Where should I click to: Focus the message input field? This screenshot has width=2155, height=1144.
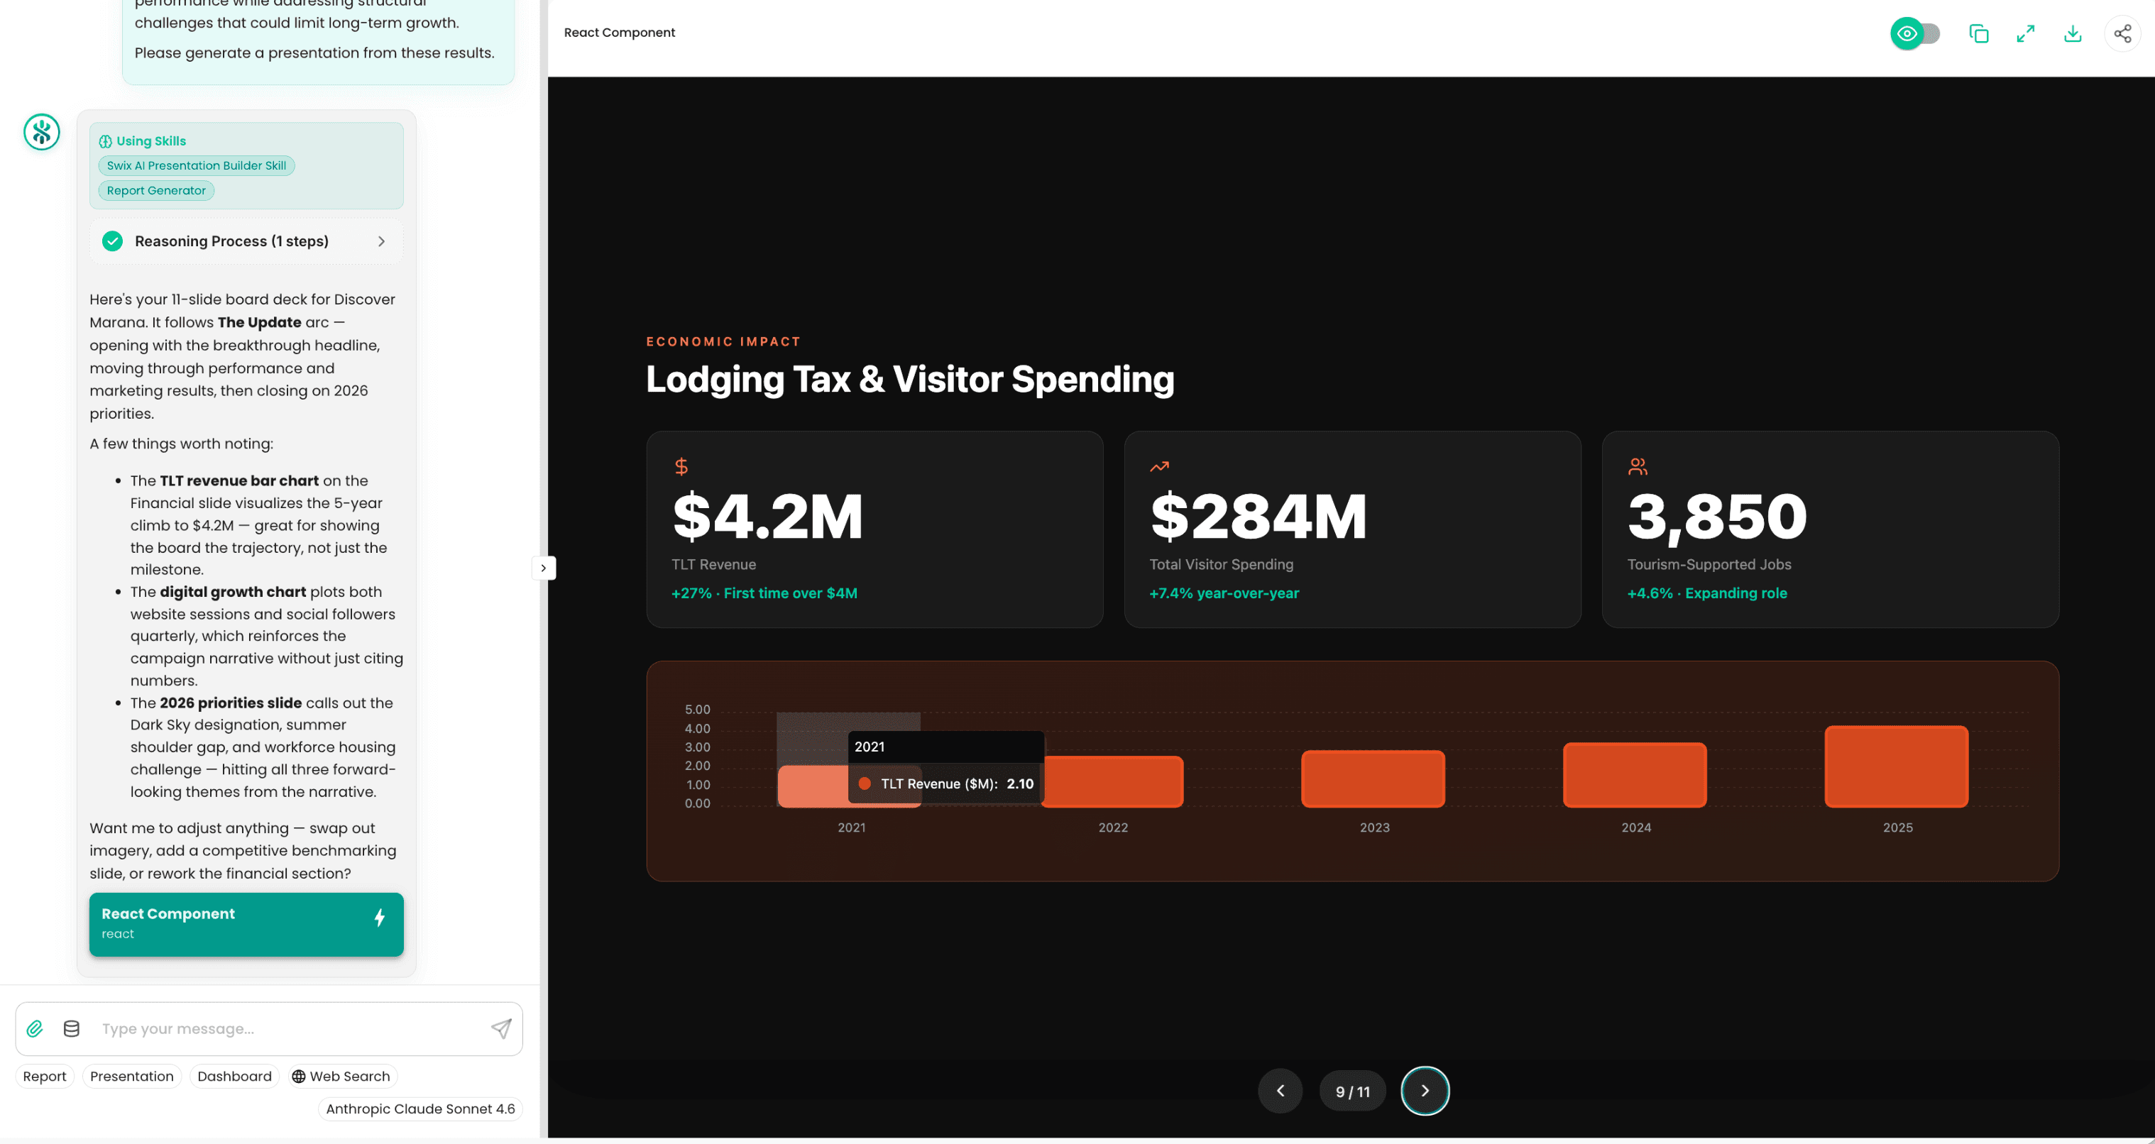(x=289, y=1028)
